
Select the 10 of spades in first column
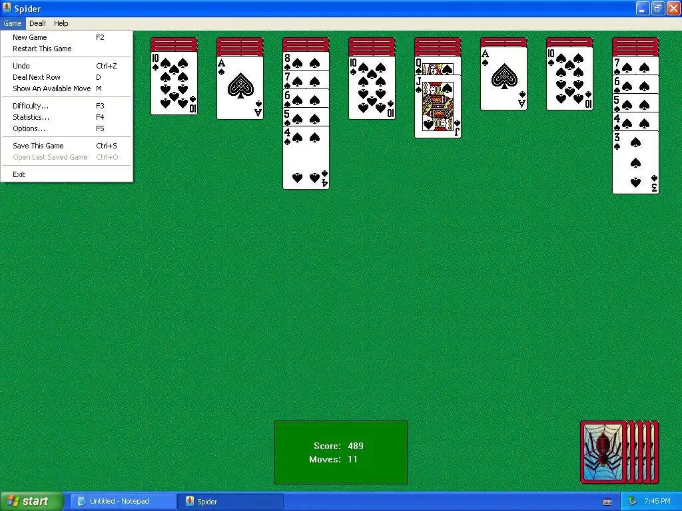tap(174, 83)
